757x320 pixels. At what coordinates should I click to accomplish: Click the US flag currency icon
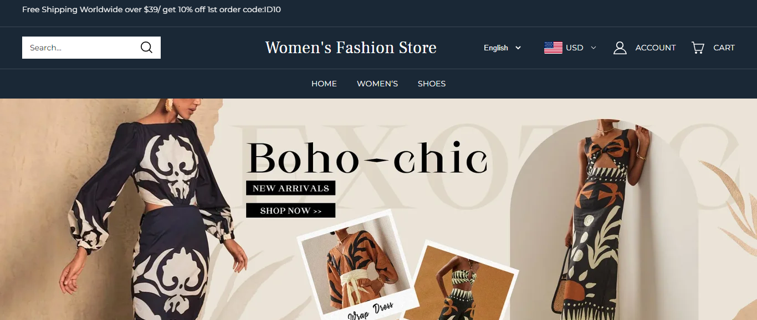553,48
